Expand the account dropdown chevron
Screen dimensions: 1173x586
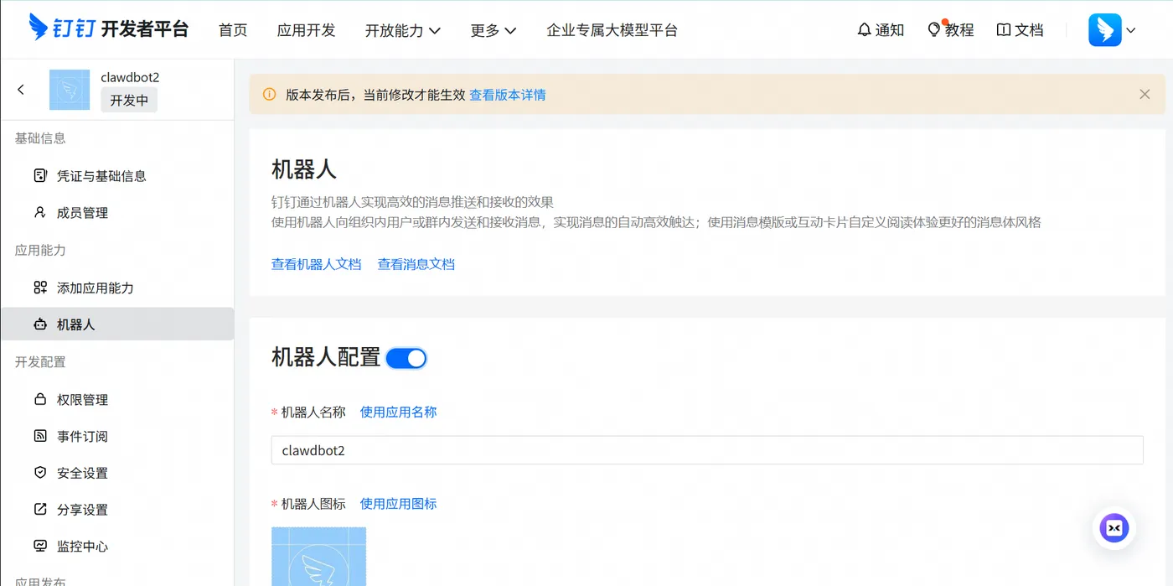click(1131, 30)
